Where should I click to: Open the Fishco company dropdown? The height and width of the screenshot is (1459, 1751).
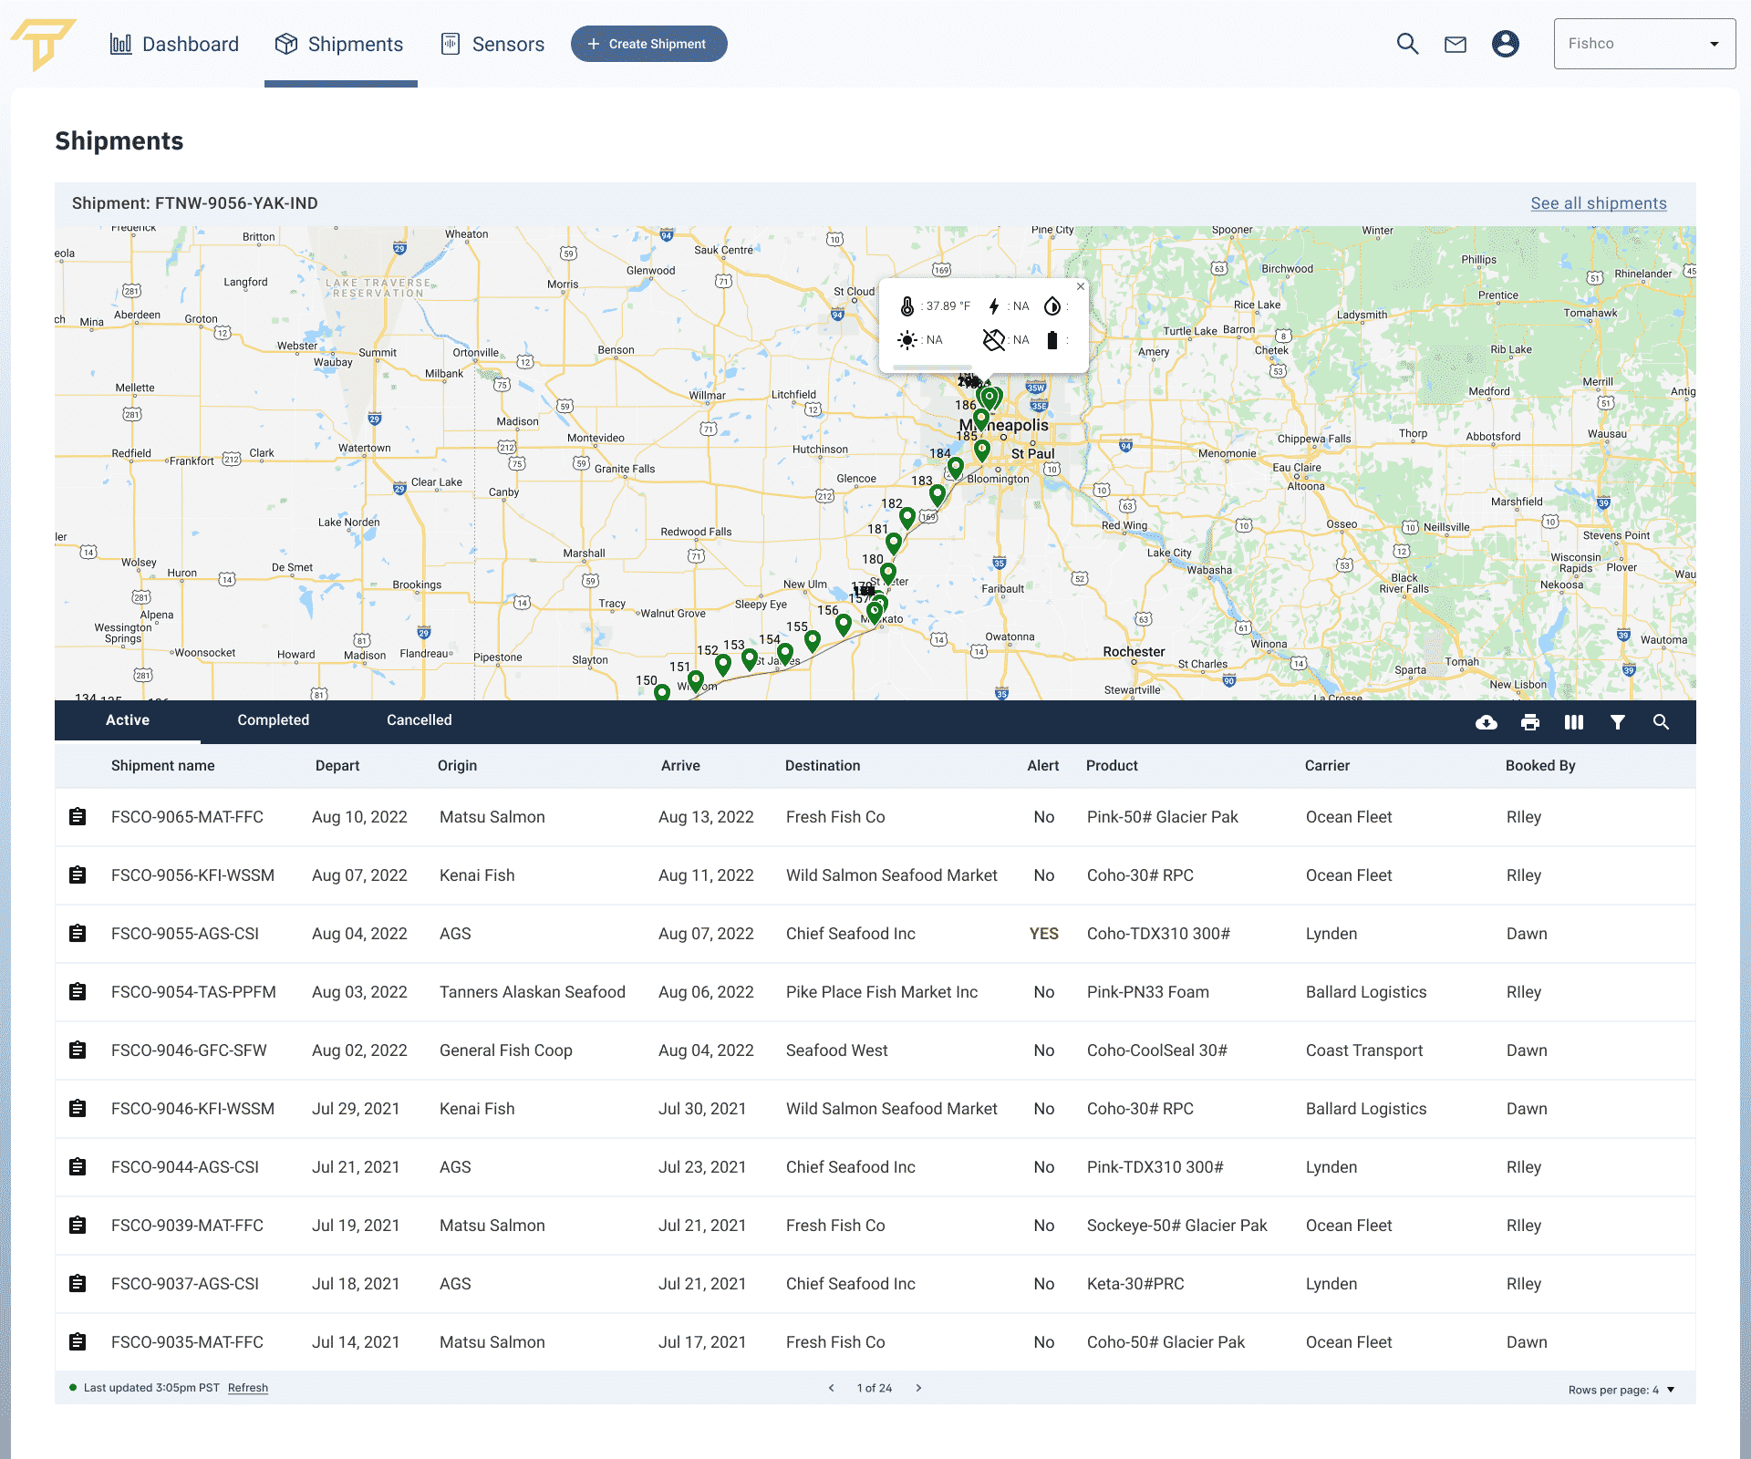1643,43
